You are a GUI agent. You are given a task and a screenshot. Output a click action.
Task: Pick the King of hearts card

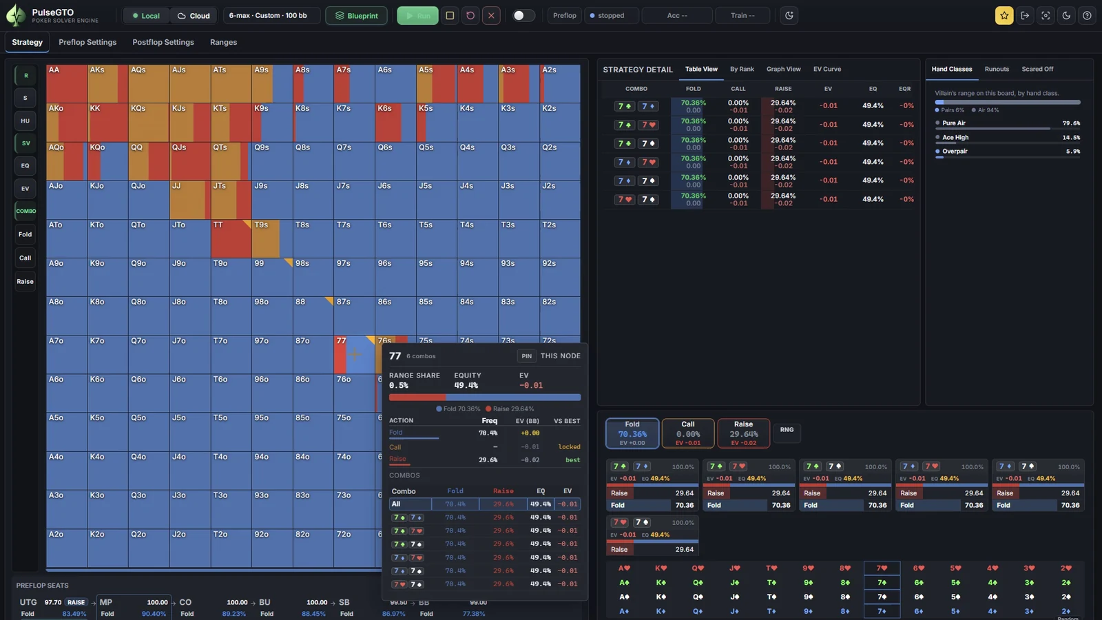661,568
